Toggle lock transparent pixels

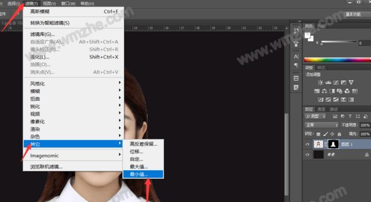[318, 134]
